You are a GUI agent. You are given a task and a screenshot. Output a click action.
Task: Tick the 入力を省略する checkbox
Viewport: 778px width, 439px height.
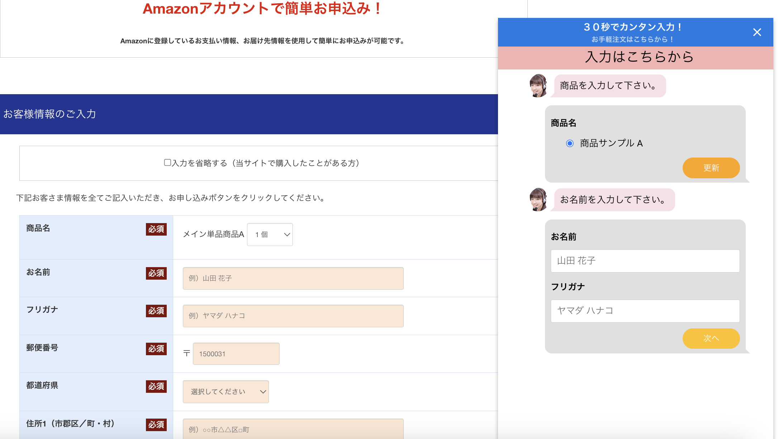[167, 163]
